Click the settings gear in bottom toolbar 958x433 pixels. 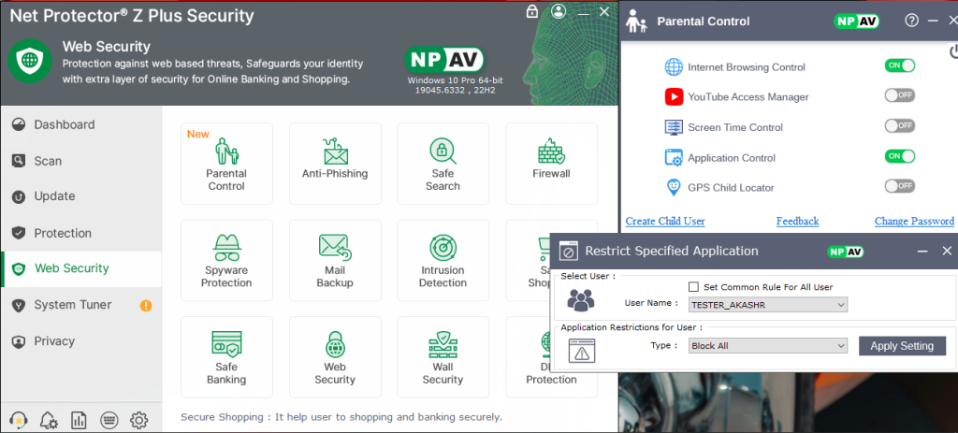tap(139, 419)
